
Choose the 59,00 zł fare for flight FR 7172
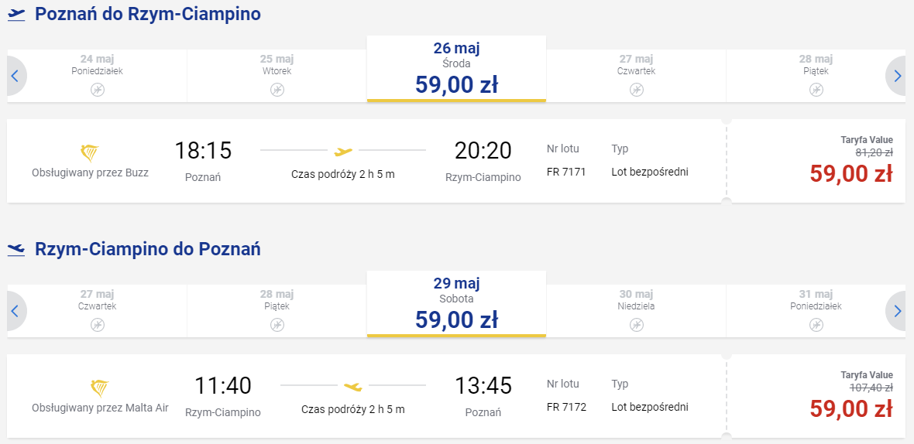coord(851,409)
